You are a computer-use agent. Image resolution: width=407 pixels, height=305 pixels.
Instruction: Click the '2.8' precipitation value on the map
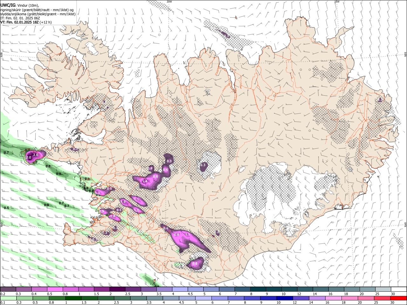[29, 158]
